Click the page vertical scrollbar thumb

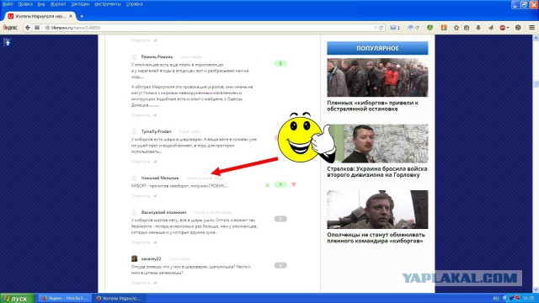536,83
